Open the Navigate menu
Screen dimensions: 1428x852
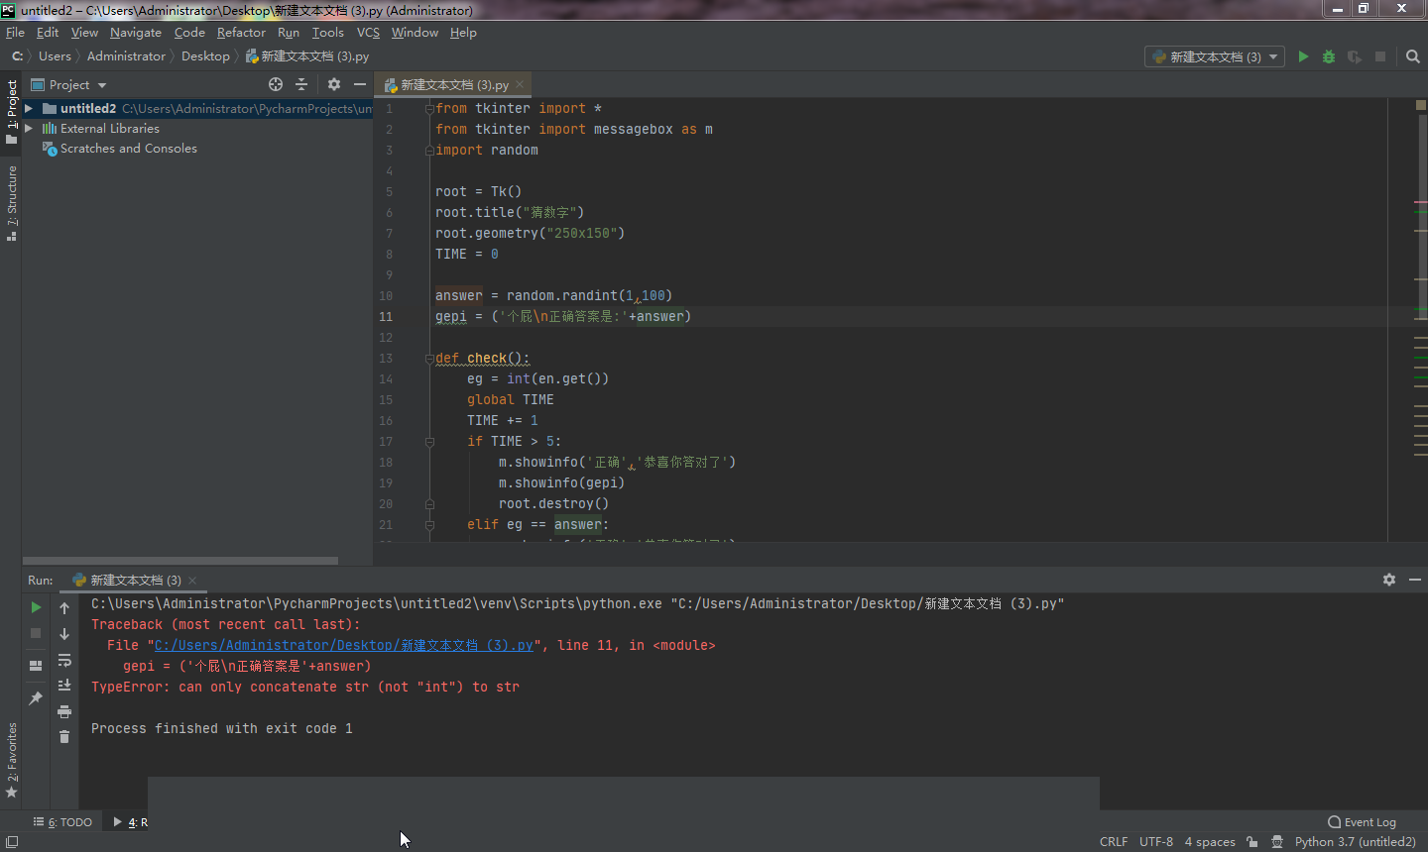136,33
